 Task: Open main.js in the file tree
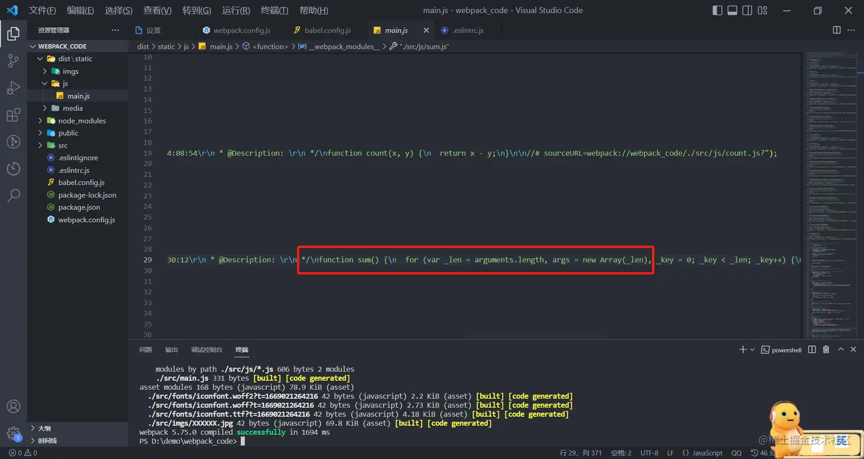pyautogui.click(x=78, y=96)
